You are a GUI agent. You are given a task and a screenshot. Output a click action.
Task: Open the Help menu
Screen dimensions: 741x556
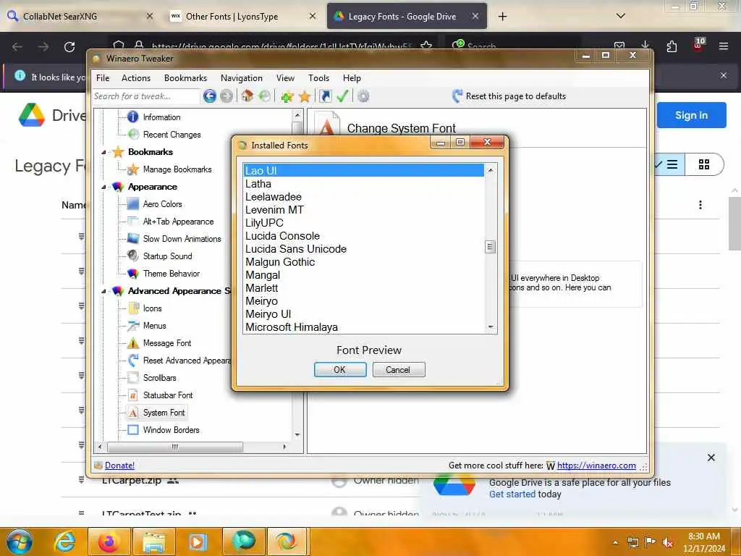coord(352,78)
